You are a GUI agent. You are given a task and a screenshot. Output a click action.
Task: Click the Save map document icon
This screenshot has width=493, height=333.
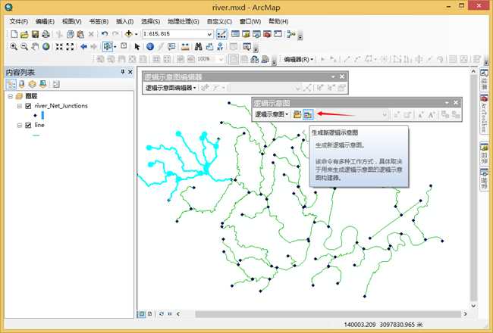35,34
